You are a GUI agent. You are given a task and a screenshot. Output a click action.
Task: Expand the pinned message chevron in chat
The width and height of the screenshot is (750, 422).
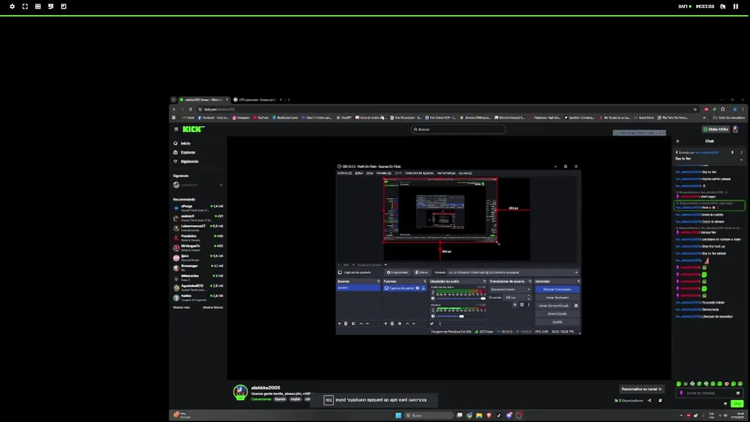pos(741,159)
